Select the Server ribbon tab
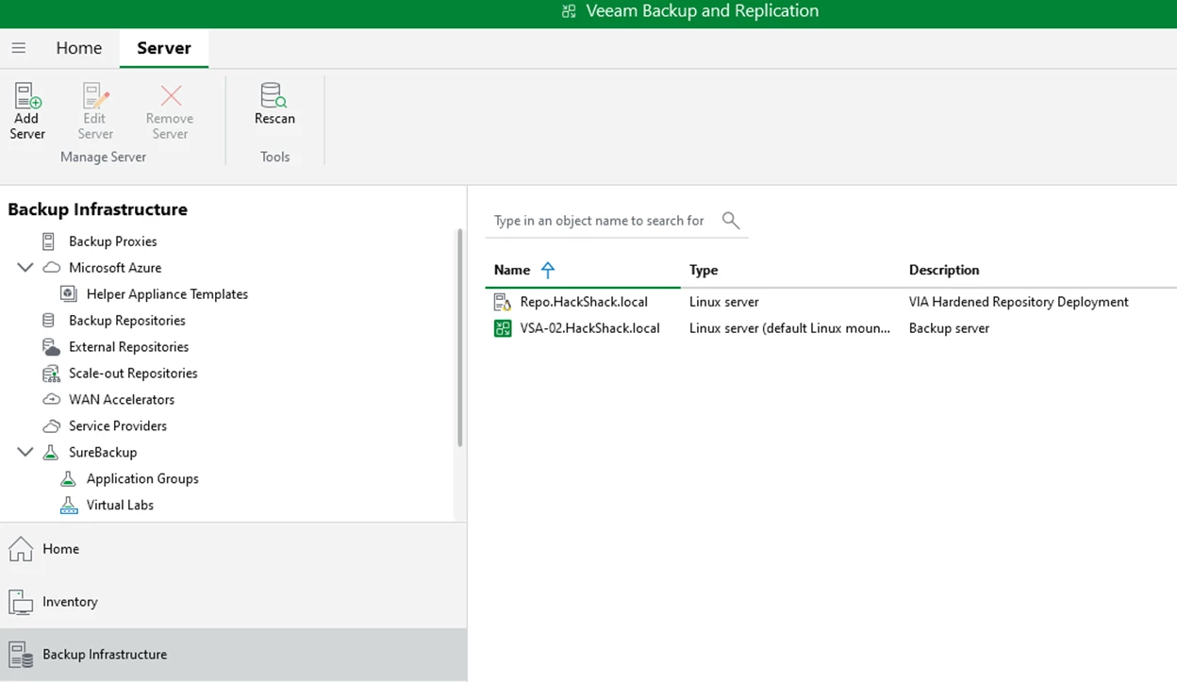The width and height of the screenshot is (1177, 682). 164,48
